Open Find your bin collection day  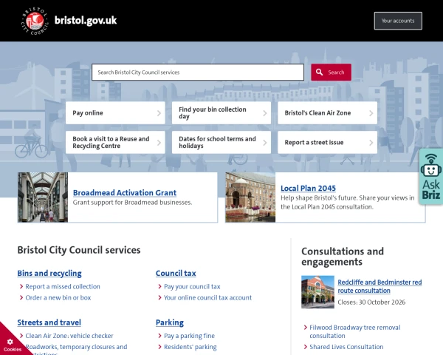(221, 113)
